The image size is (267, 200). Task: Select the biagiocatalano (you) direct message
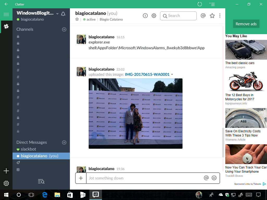pos(41,156)
